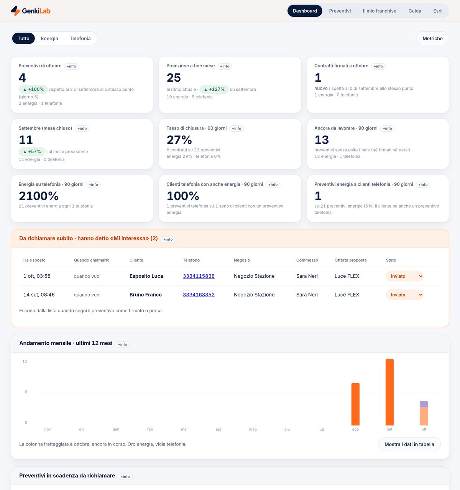Click the '1 ott, 03:58' timestamp
The width and height of the screenshot is (460, 490).
click(37, 276)
